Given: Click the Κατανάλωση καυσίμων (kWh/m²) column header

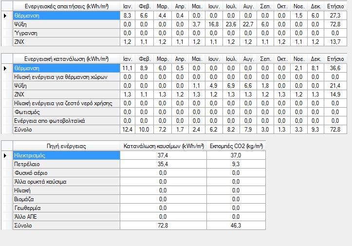Looking at the screenshot, I should coord(164,146).
